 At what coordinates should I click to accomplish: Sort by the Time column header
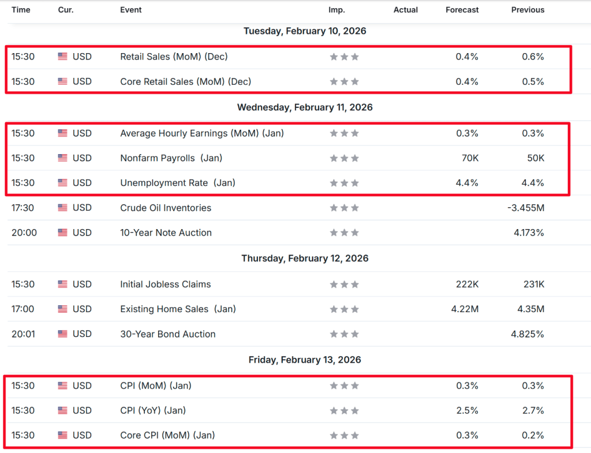(x=21, y=10)
